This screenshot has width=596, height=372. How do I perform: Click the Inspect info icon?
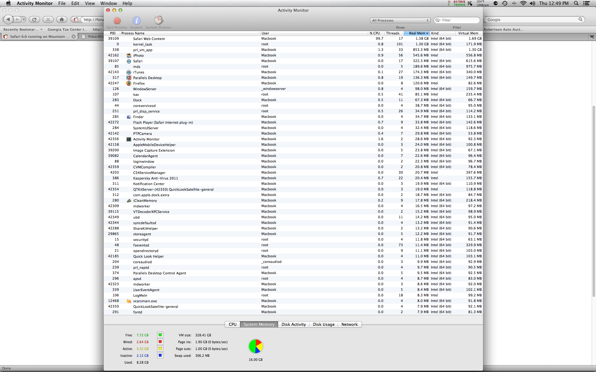coord(137,21)
